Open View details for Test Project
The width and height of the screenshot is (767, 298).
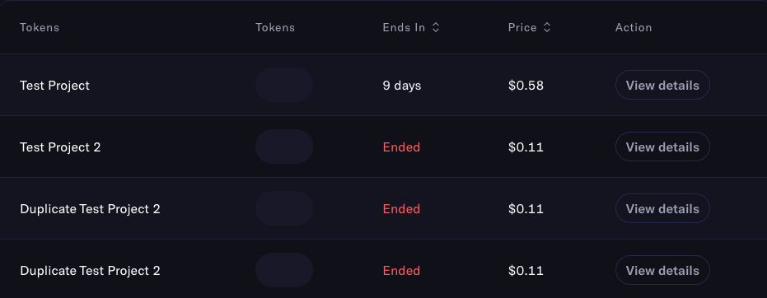(662, 85)
